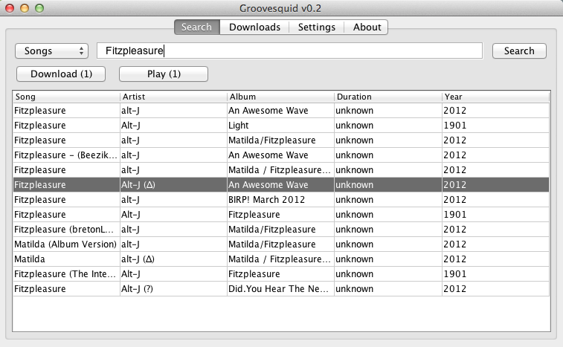Sort results by Song column header
This screenshot has width=563, height=347.
pyautogui.click(x=66, y=97)
